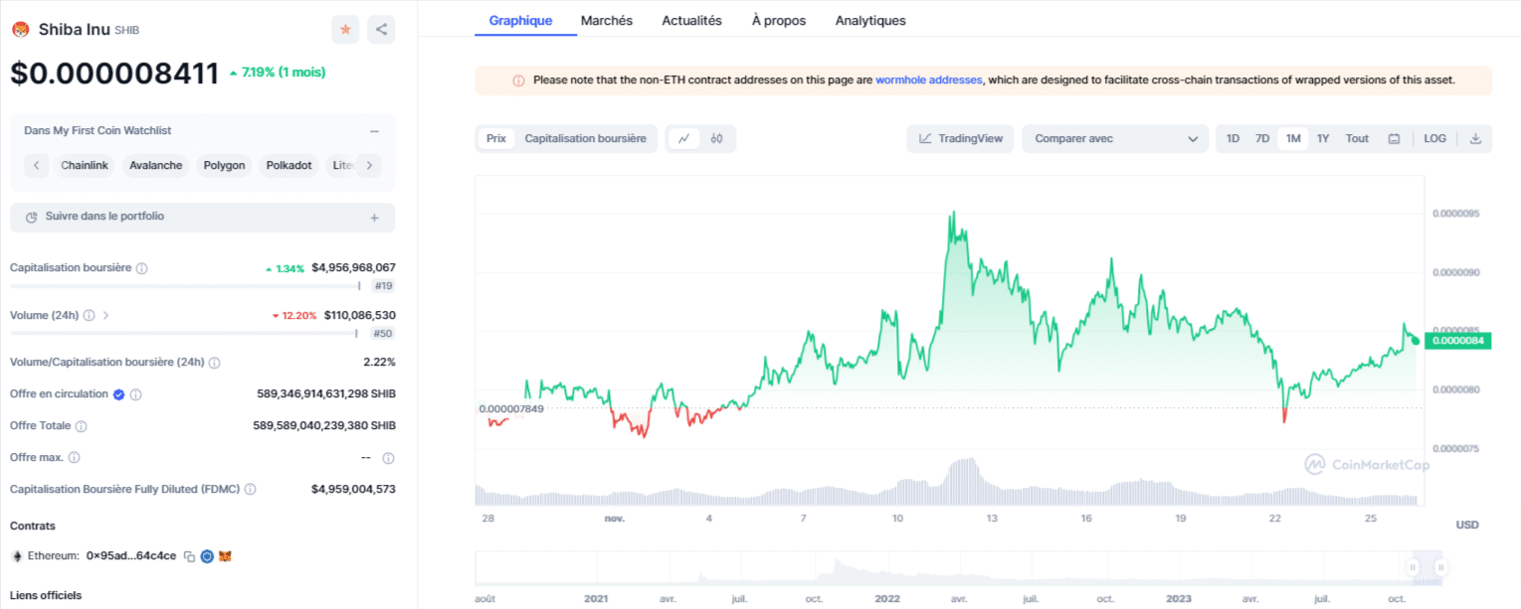Click the star watchlist icon for Shiba Inu
The image size is (1521, 609).
click(345, 30)
